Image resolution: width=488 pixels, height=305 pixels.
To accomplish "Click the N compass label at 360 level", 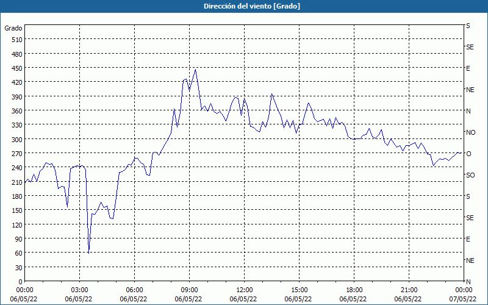I will click(468, 111).
